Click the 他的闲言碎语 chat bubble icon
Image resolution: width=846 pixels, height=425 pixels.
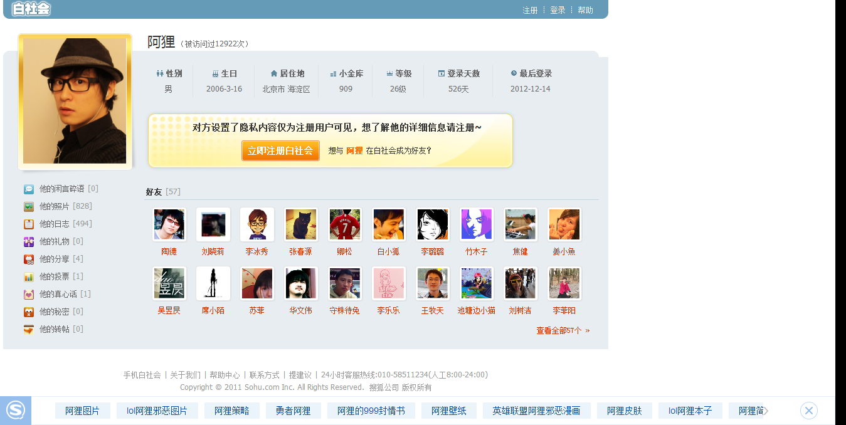[29, 189]
